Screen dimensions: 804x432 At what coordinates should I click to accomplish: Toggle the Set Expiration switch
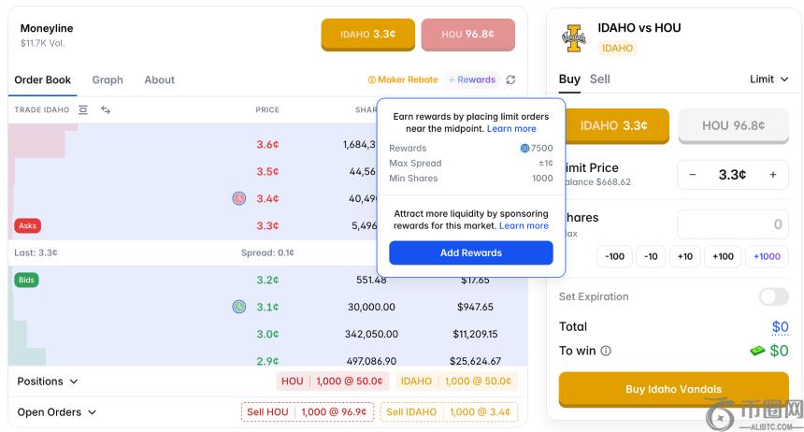[773, 296]
